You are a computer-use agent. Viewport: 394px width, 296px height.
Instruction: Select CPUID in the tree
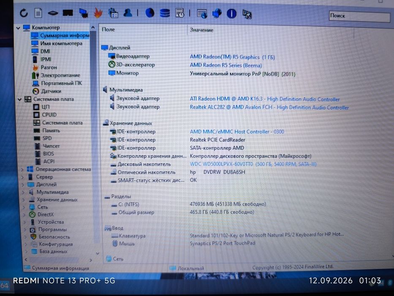tap(49, 115)
